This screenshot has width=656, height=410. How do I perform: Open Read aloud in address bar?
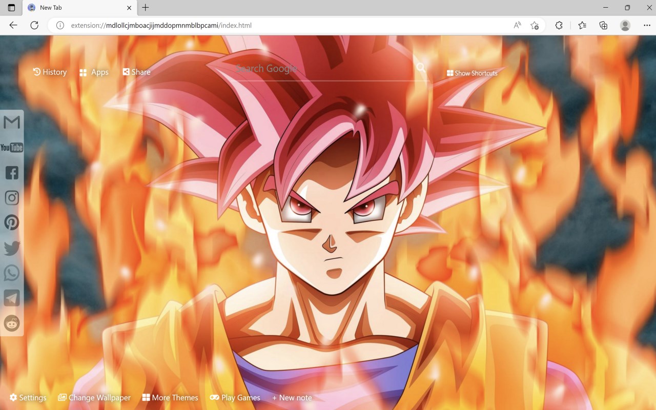(x=517, y=25)
